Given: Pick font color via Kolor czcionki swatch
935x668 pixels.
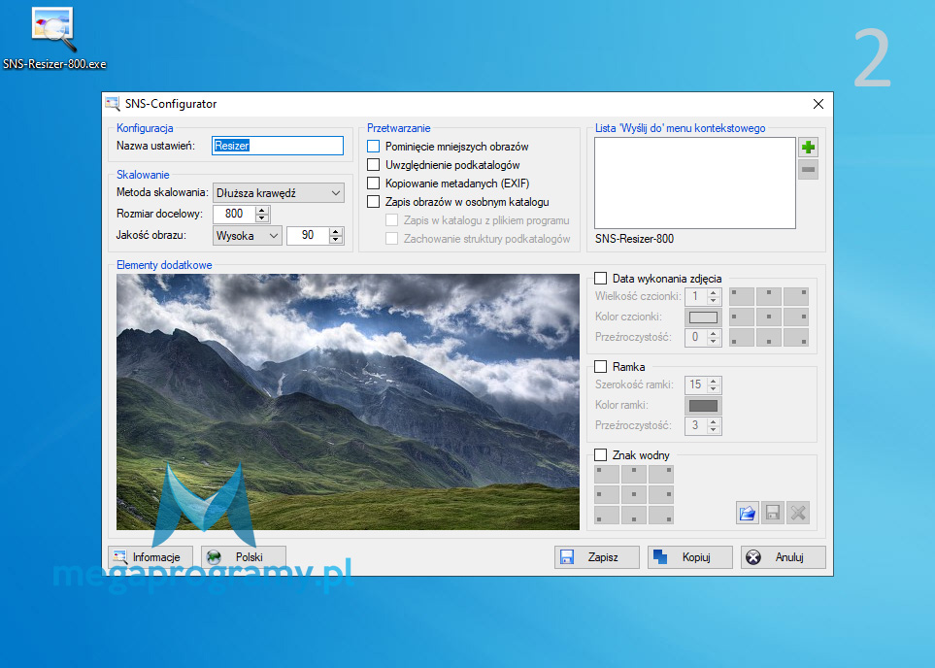Looking at the screenshot, I should point(704,317).
